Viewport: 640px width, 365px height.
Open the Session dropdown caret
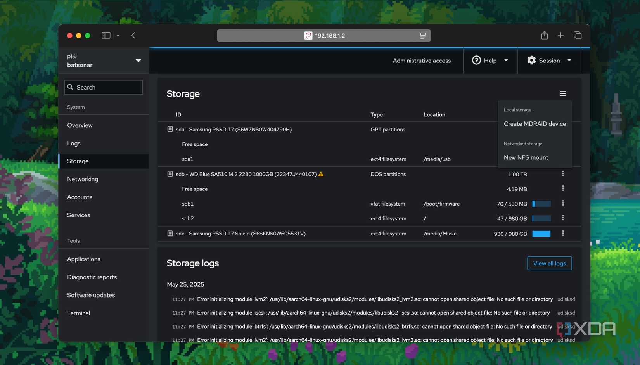[569, 61]
